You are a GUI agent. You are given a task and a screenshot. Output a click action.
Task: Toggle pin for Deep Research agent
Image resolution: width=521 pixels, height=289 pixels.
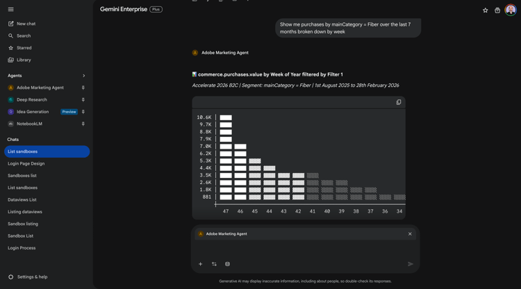coord(83,99)
